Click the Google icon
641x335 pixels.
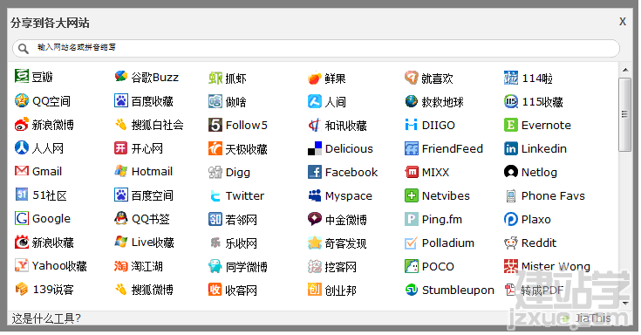(21, 218)
